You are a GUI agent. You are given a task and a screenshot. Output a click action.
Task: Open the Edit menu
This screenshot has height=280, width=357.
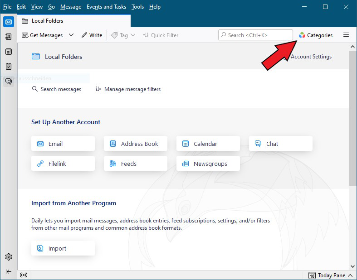tap(21, 7)
